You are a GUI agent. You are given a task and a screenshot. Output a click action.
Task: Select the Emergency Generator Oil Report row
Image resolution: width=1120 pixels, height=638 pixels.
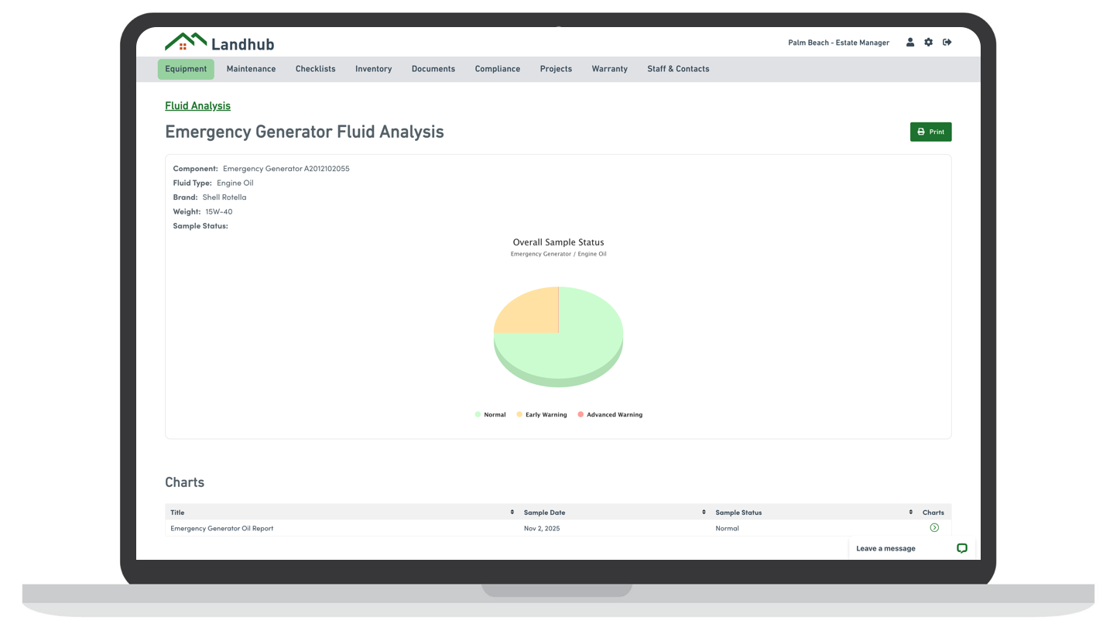(x=222, y=528)
